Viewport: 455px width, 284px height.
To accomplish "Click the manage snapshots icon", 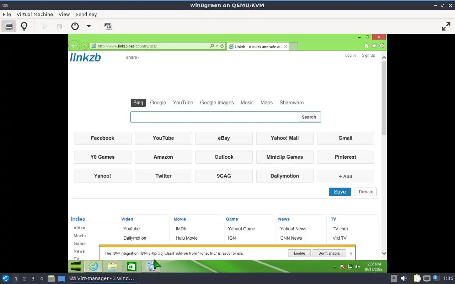I will [x=108, y=26].
